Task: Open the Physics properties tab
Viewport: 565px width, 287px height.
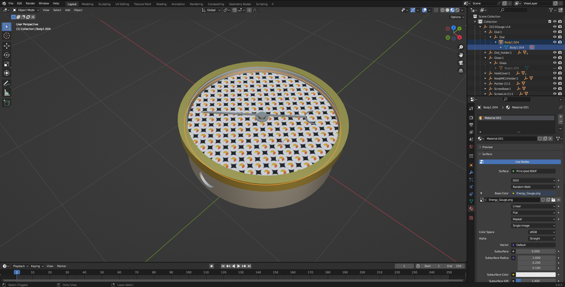Action: (471, 187)
